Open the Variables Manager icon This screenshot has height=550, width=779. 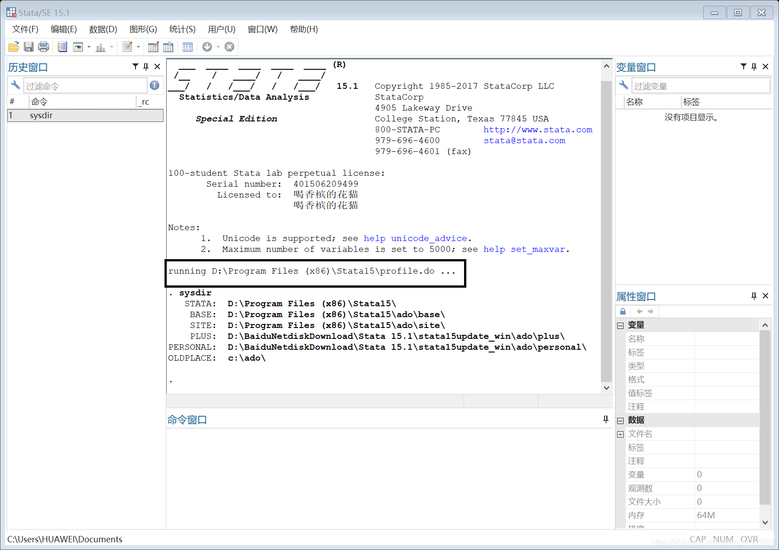coord(188,47)
